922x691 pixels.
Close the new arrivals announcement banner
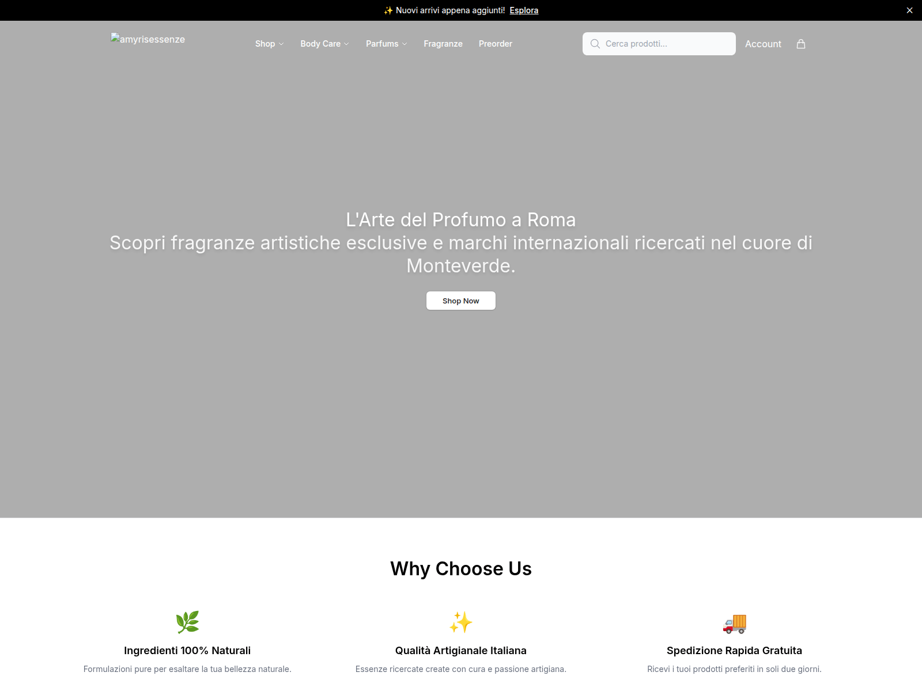pyautogui.click(x=909, y=10)
